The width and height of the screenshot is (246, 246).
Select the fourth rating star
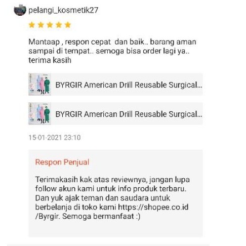[x=59, y=25]
